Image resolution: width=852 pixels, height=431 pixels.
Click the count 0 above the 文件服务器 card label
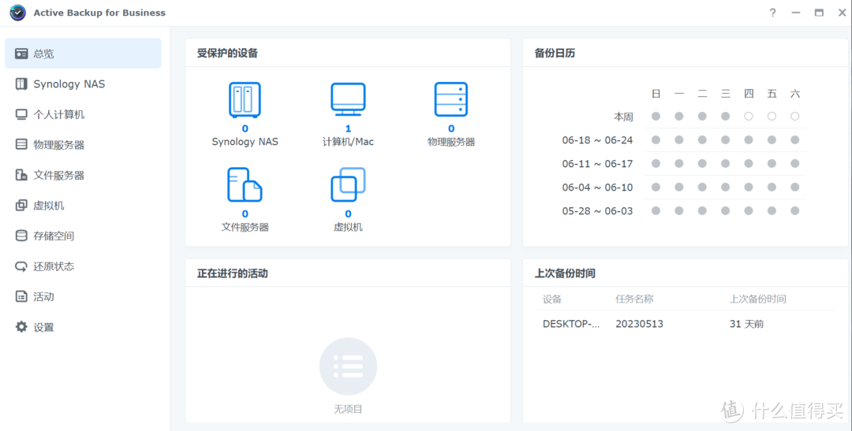pyautogui.click(x=245, y=214)
